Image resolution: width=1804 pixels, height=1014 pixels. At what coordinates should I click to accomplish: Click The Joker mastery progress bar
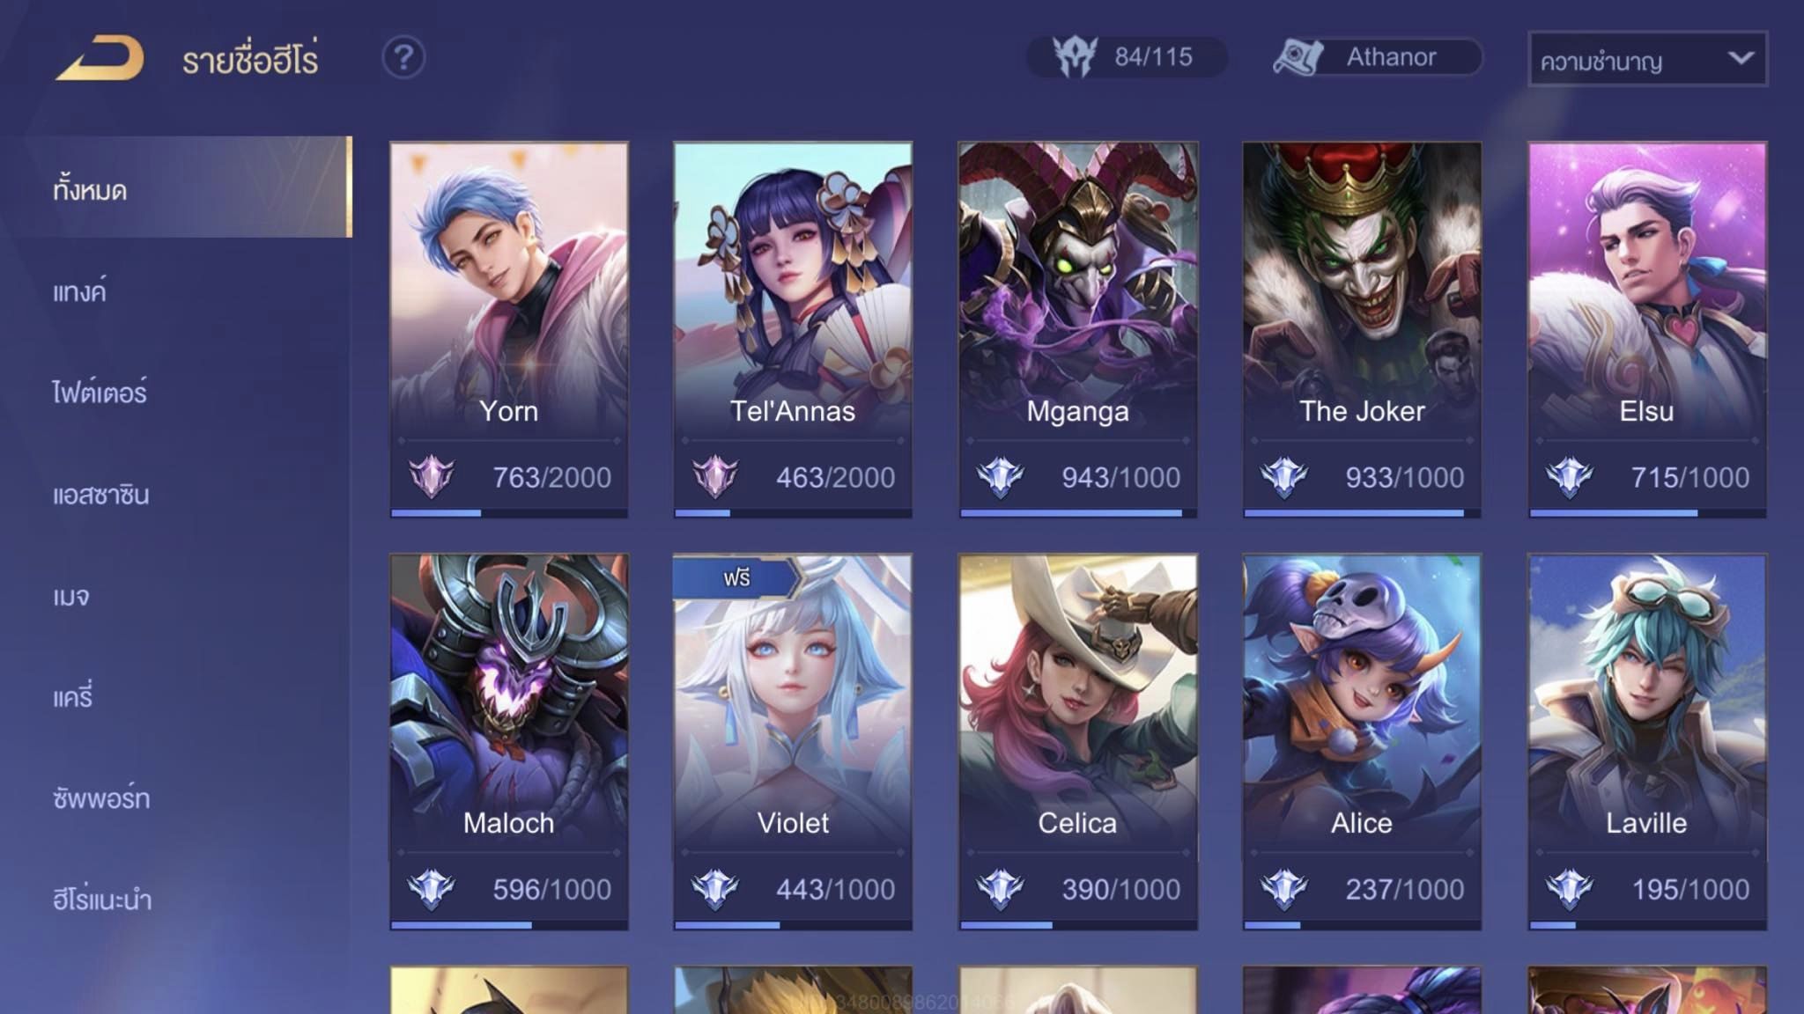coord(1362,512)
